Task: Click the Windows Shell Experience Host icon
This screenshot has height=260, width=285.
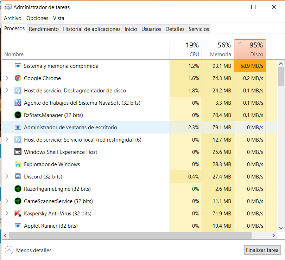Action: (x=18, y=152)
